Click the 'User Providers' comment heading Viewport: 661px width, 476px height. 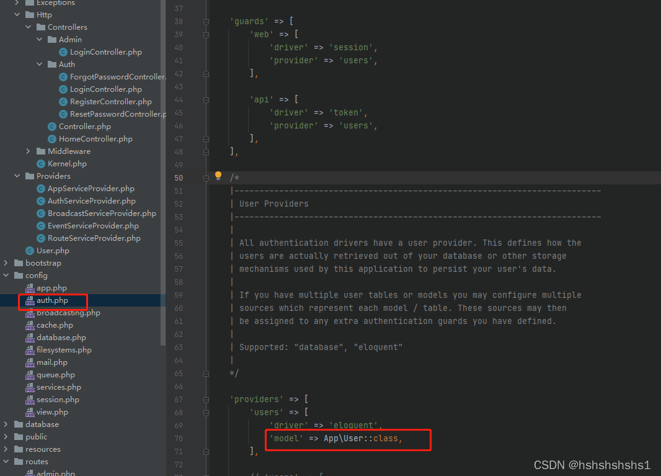(x=274, y=204)
